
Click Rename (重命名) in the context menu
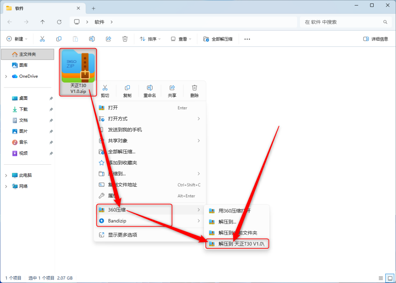pyautogui.click(x=150, y=91)
